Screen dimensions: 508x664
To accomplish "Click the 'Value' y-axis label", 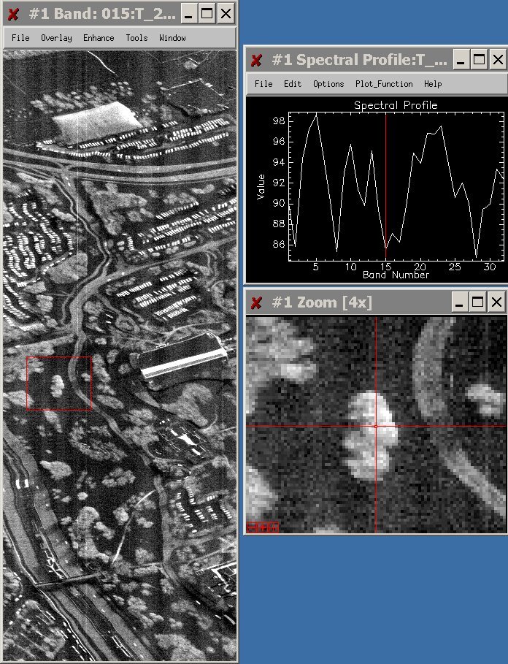I will coord(261,186).
